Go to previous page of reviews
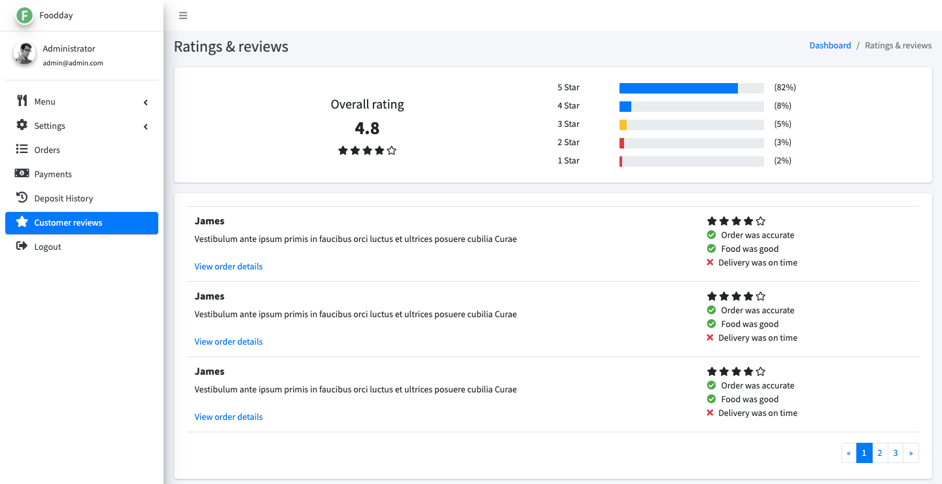 click(849, 453)
